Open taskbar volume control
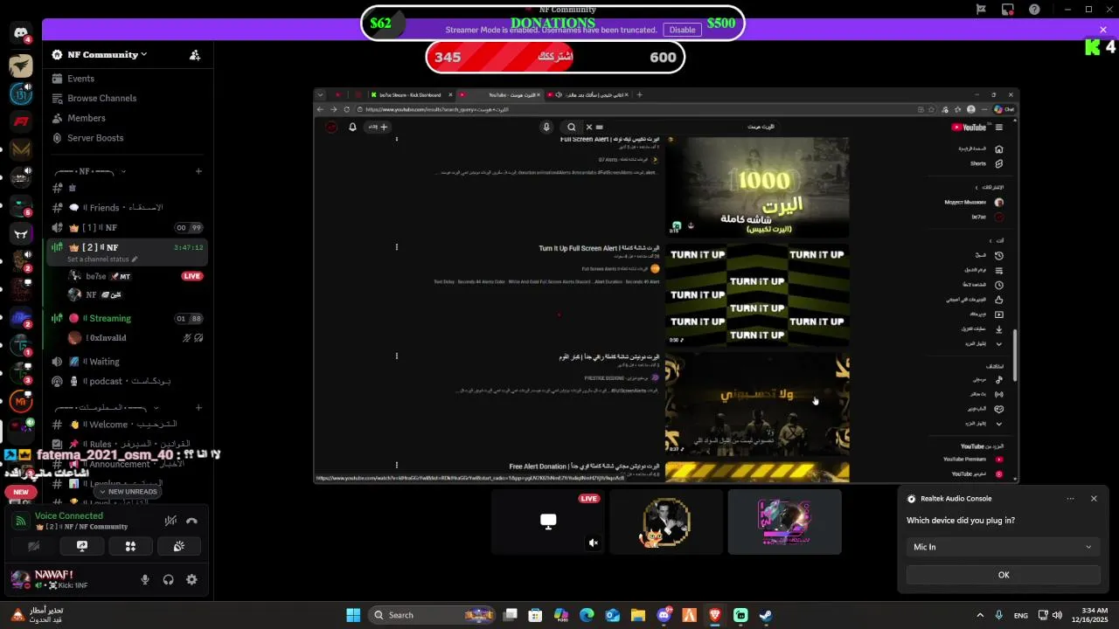The height and width of the screenshot is (629, 1119). tap(1057, 615)
